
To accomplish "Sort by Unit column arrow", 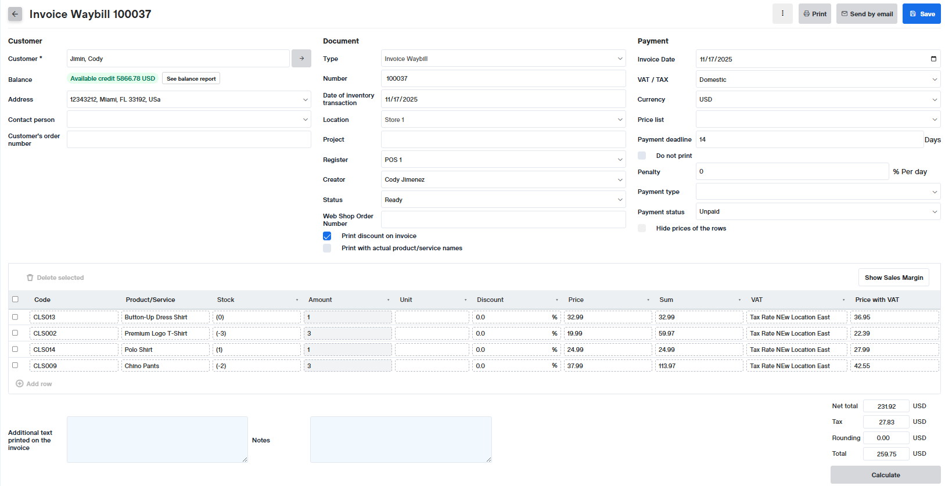I will [x=465, y=300].
